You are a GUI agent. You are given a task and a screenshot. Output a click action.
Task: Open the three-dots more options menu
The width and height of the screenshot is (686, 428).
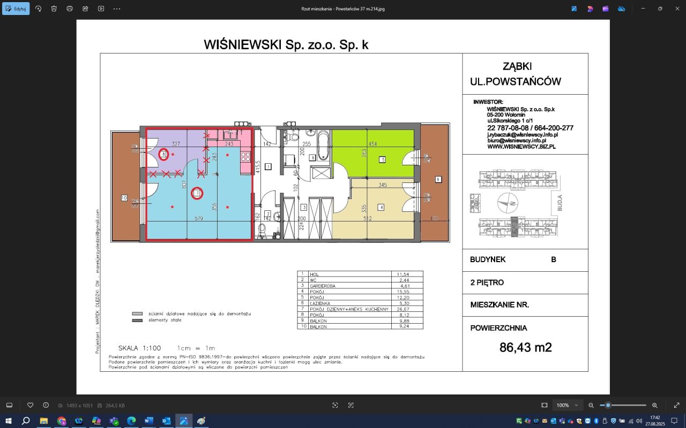click(117, 9)
